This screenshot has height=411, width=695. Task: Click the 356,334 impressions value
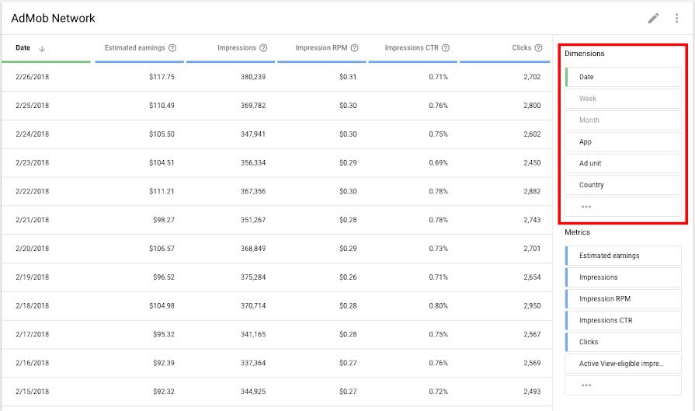point(253,162)
